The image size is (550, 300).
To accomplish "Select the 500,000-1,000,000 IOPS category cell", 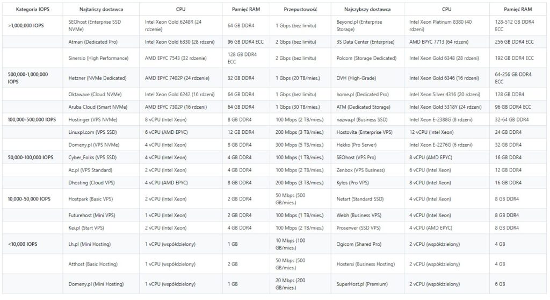I will click(x=28, y=78).
